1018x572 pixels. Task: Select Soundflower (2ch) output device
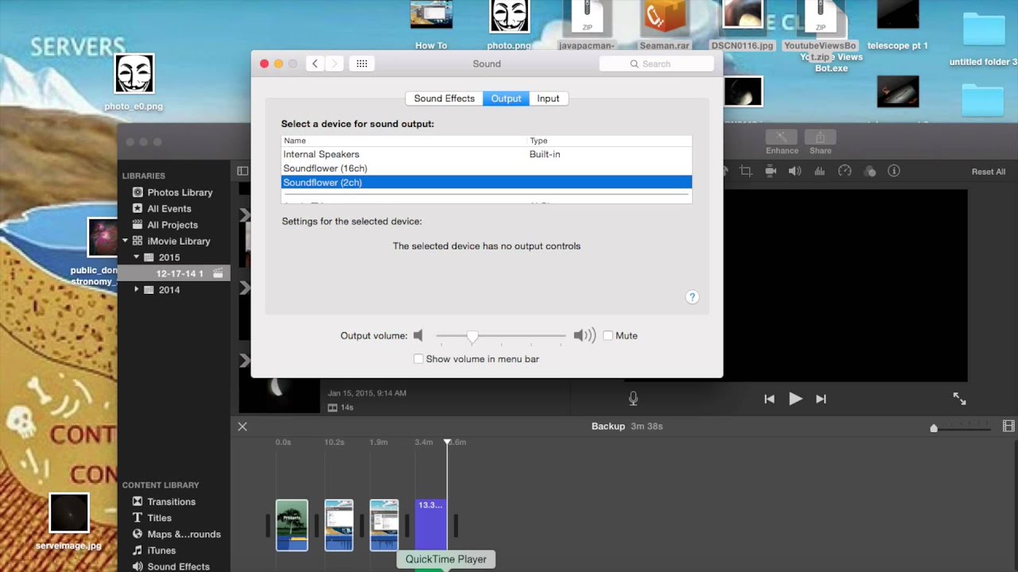(x=487, y=183)
